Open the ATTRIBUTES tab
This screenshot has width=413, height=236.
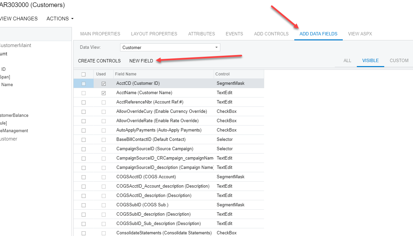click(201, 34)
